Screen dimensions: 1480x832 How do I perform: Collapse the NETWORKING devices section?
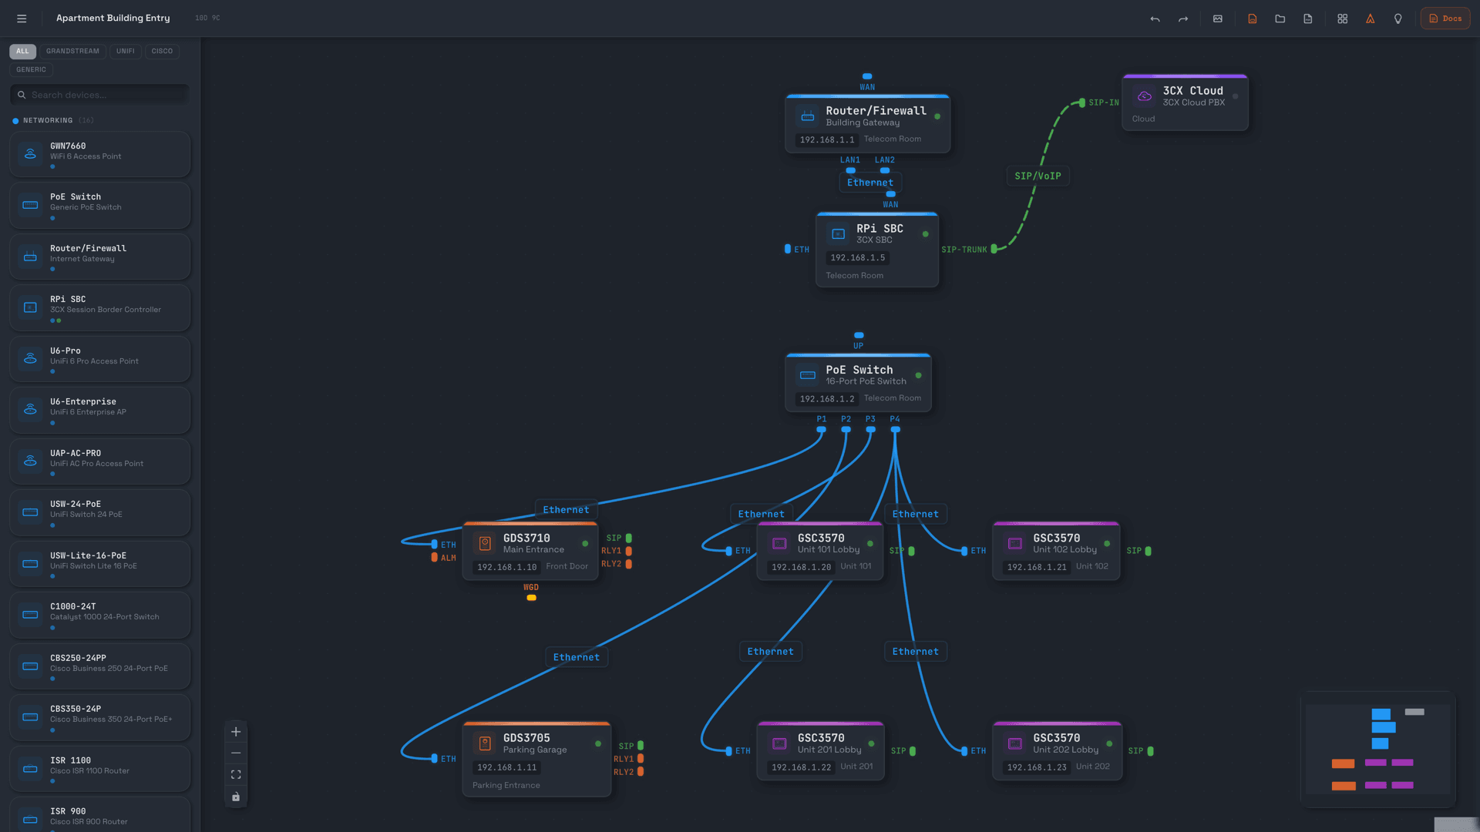pyautogui.click(x=48, y=120)
